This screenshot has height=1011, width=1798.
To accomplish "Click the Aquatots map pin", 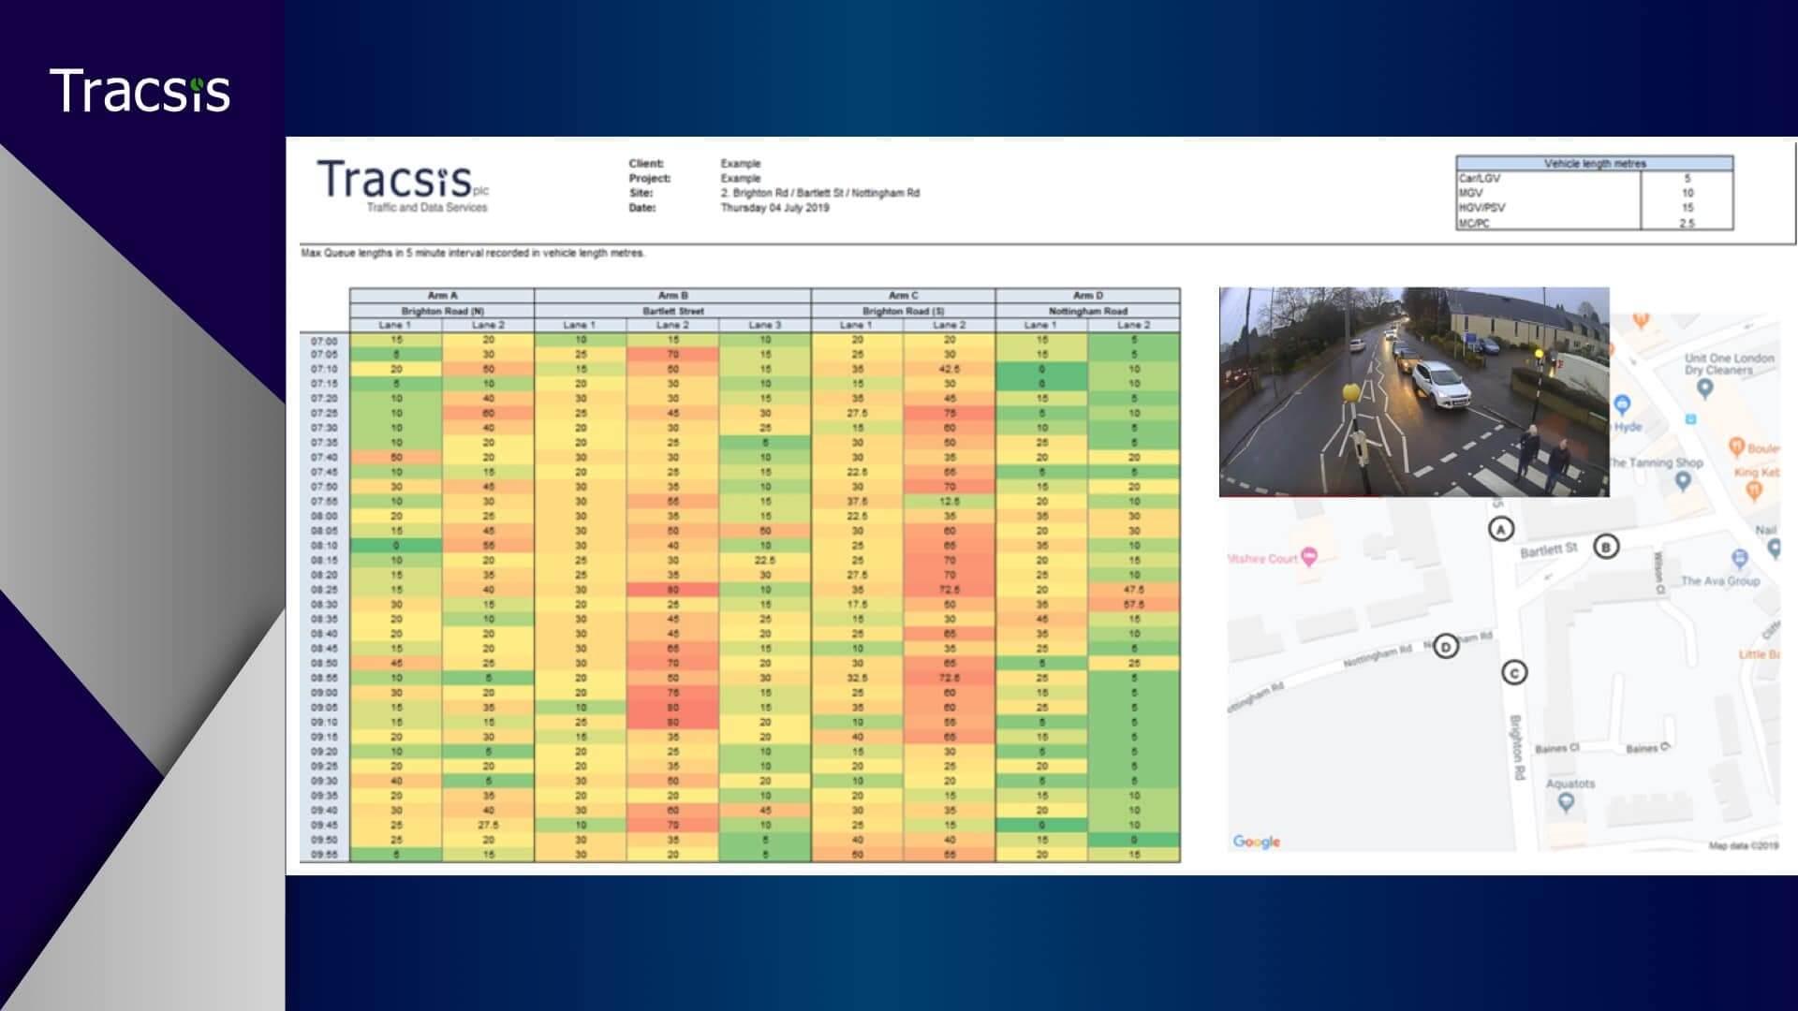I will click(1565, 802).
